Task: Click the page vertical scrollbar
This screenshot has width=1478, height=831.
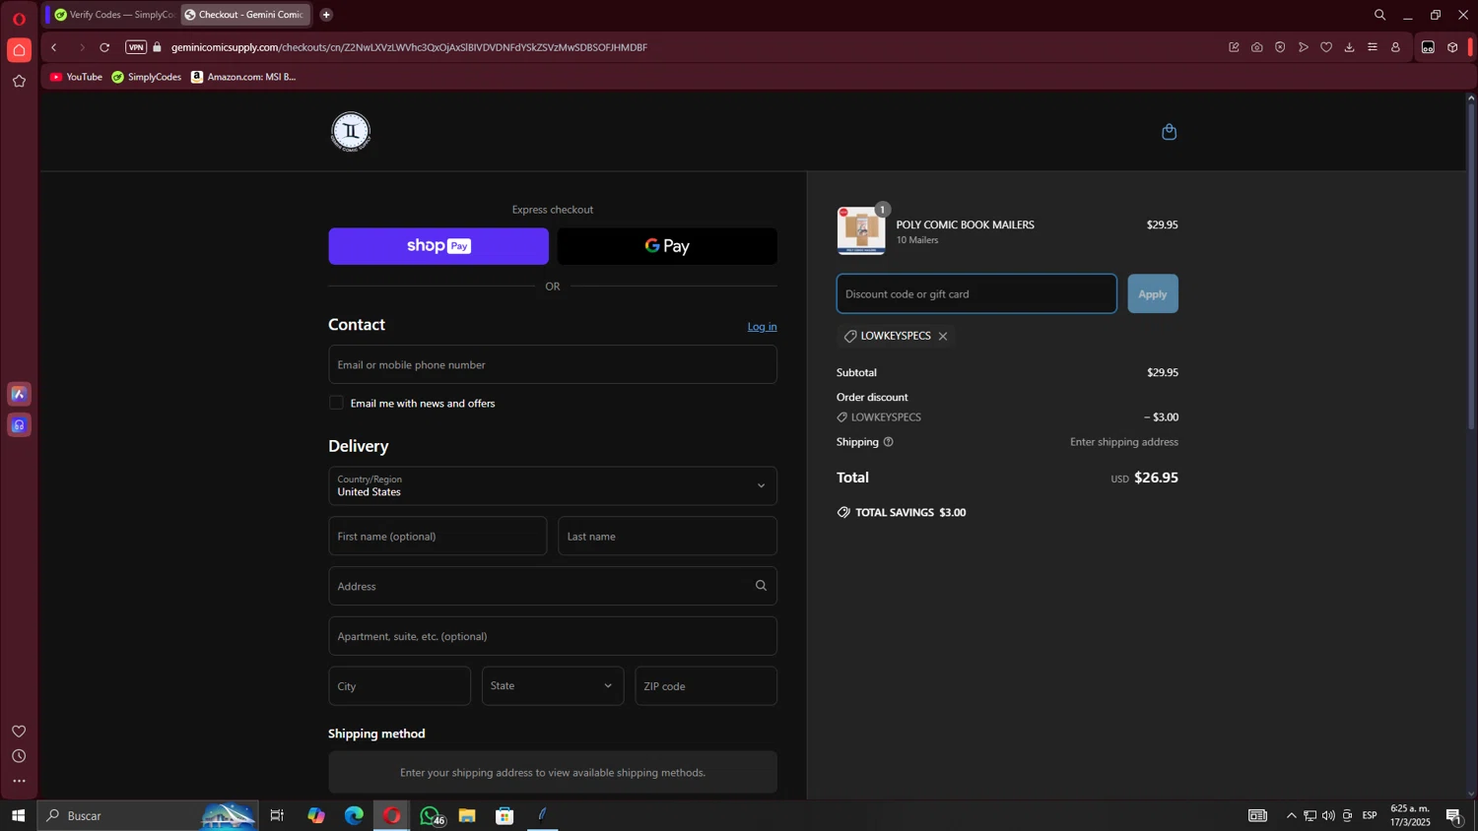Action: (1471, 266)
